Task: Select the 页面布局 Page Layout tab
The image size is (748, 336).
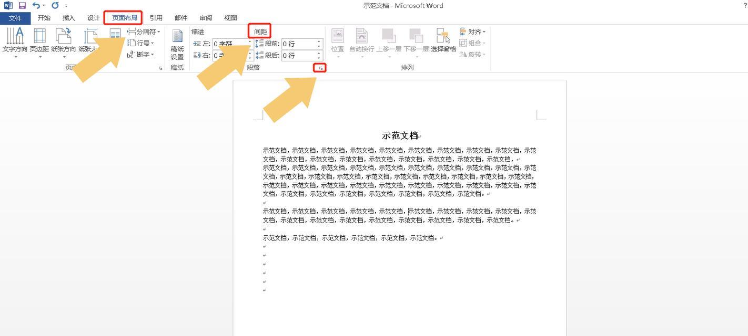Action: (x=124, y=18)
